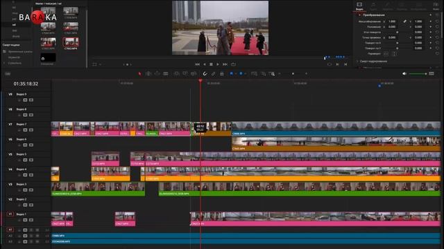The width and height of the screenshot is (444, 249).
Task: Click the Mark In icon below viewer
Action: [x=337, y=64]
